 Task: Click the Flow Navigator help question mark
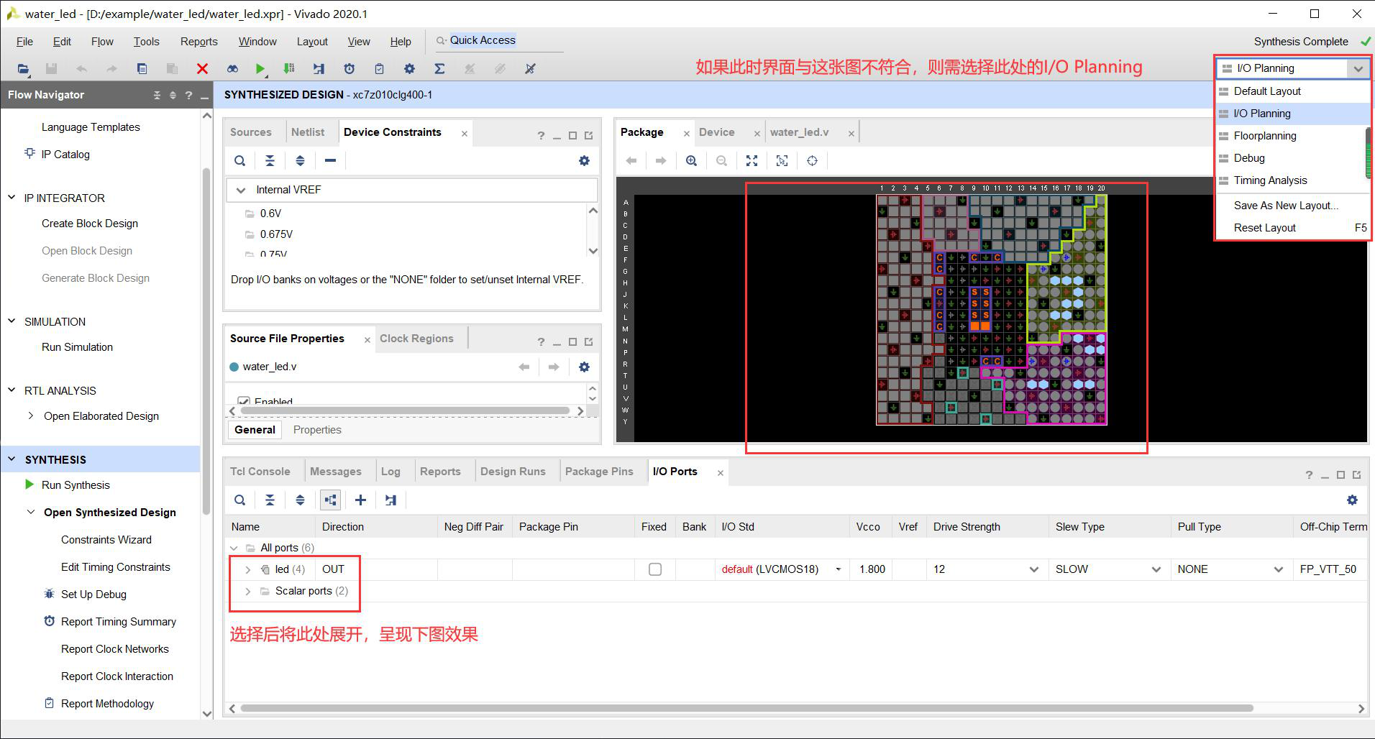[188, 95]
